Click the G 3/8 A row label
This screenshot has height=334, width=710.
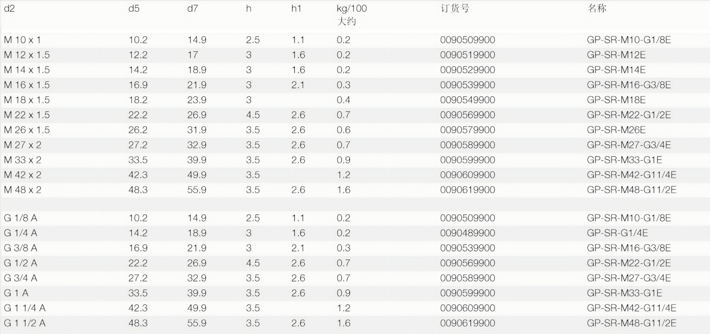(21, 248)
